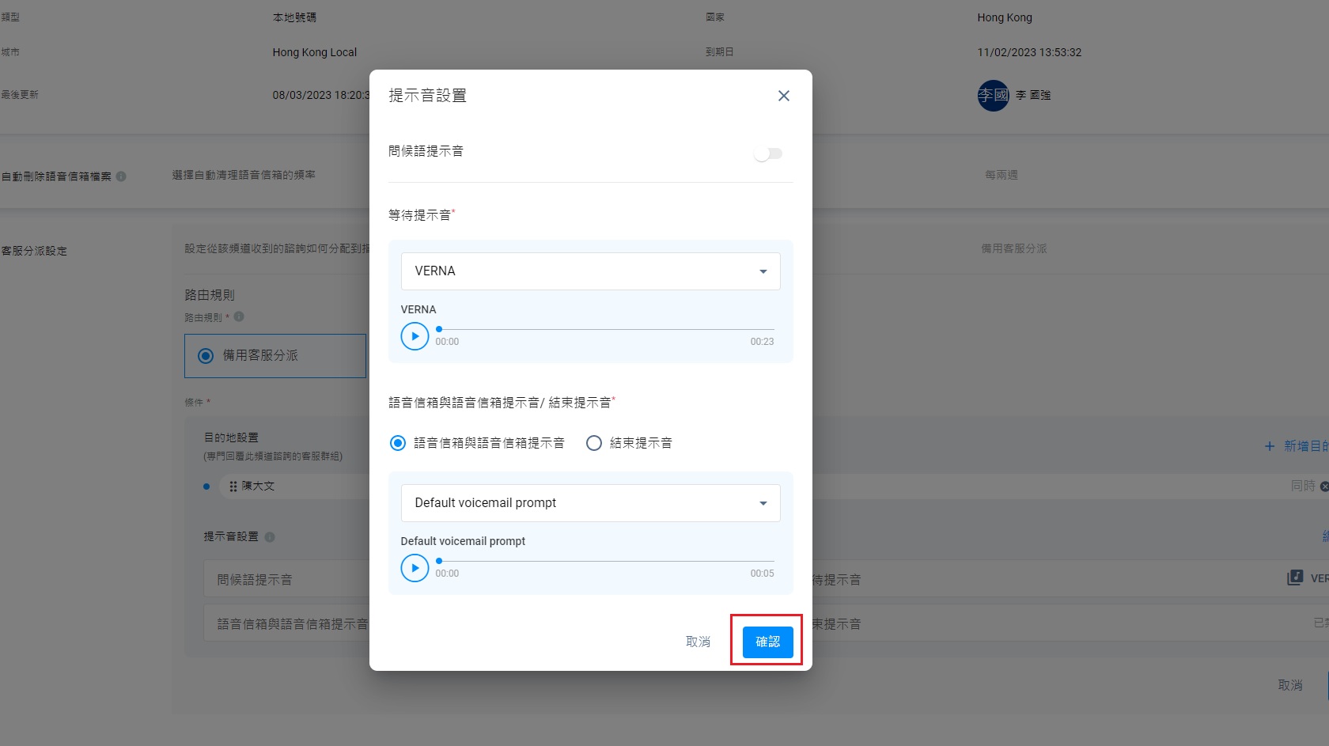1329x746 pixels.
Task: Click drag handle icon for 陳大文
Action: 233,487
